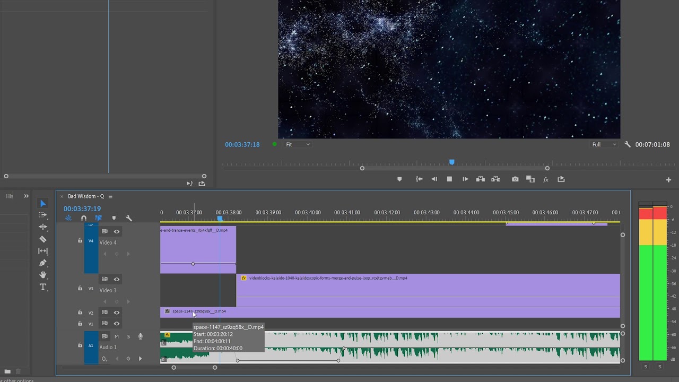
Task: Toggle V2 track eye visibility
Action: 116,312
